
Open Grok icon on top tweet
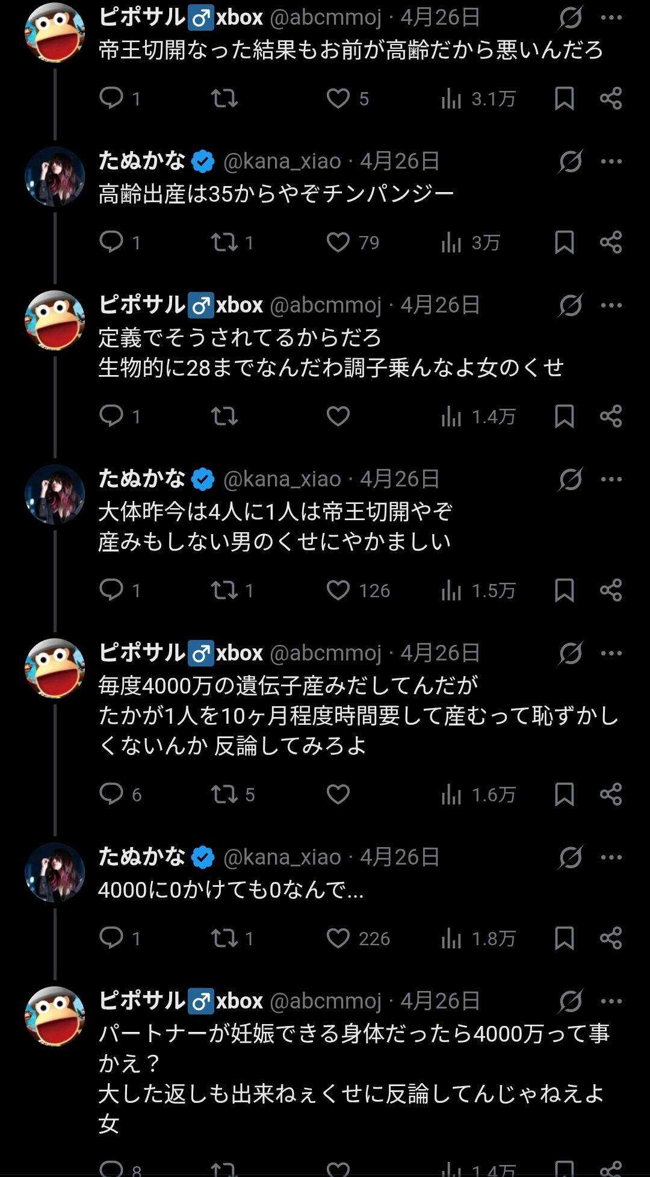tap(570, 17)
